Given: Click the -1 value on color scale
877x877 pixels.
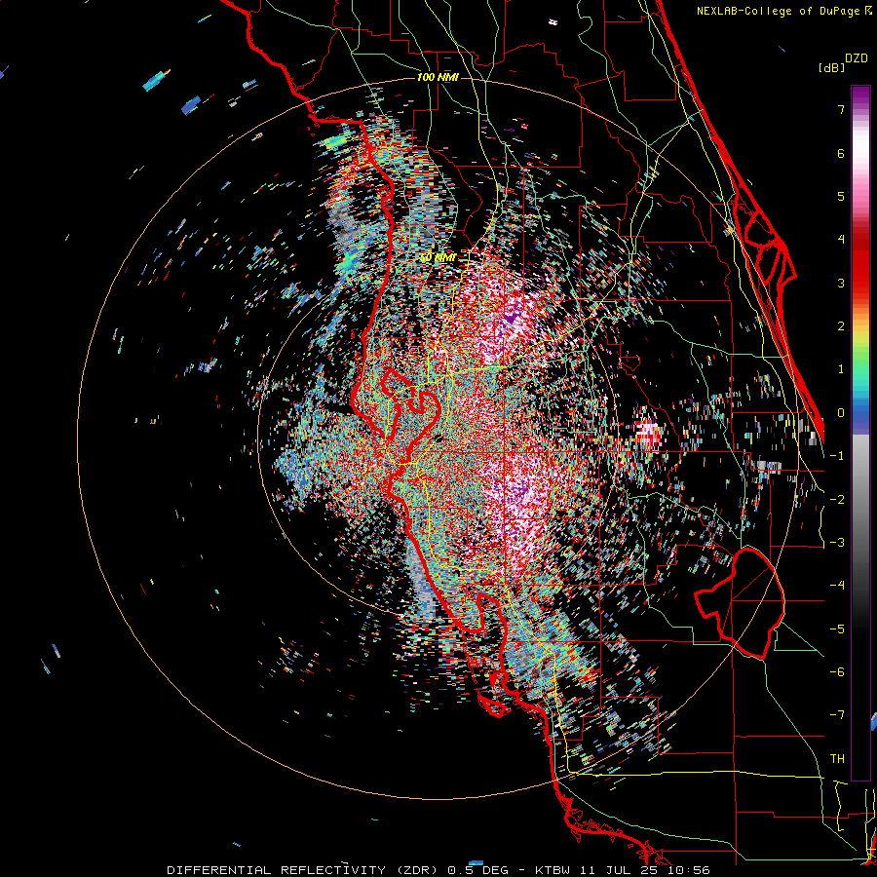Looking at the screenshot, I should 837,456.
